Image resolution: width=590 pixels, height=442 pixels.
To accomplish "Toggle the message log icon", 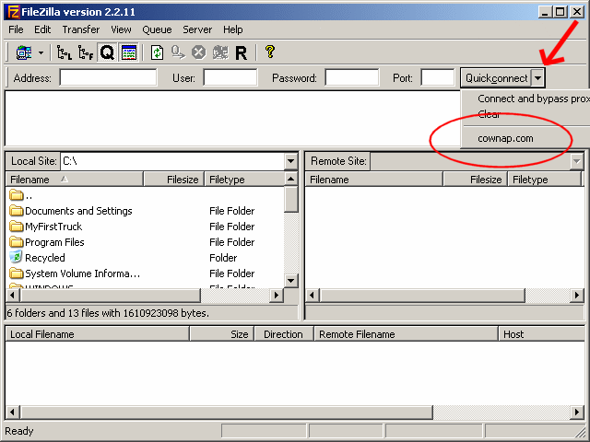I will [x=129, y=52].
